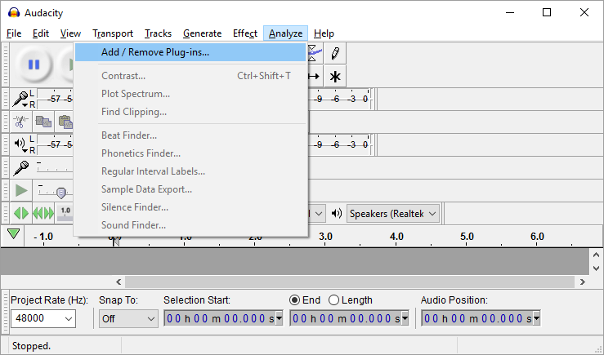Open the Effect menu
This screenshot has width=604, height=355.
pyautogui.click(x=245, y=33)
